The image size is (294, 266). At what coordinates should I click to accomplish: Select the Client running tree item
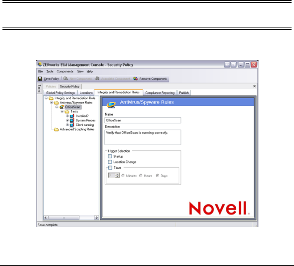[85, 125]
